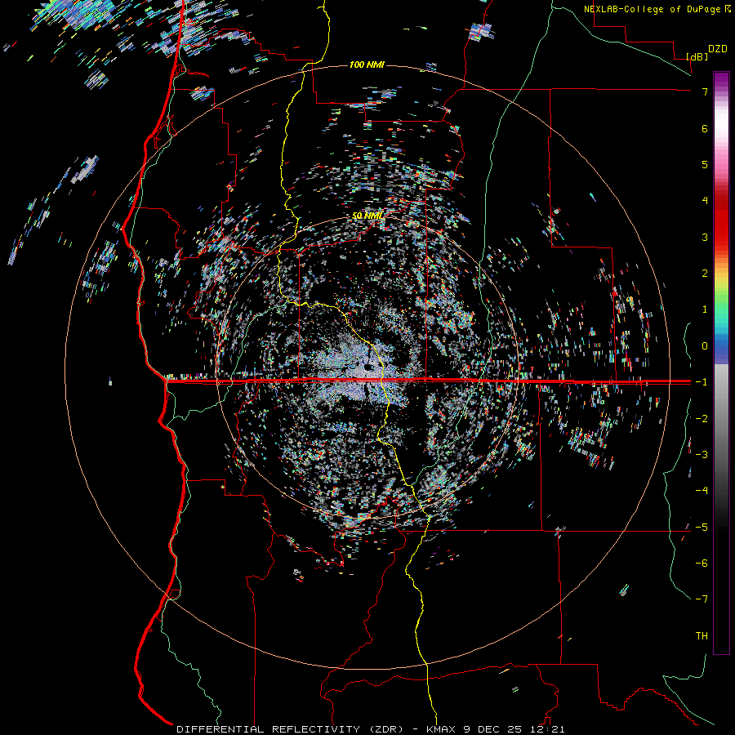Viewport: 735px width, 735px height.
Task: Click the -5 value on the scale
Action: tap(702, 528)
